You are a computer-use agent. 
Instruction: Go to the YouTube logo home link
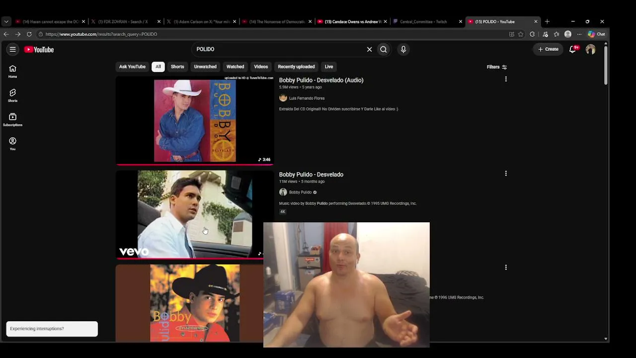[x=39, y=49]
